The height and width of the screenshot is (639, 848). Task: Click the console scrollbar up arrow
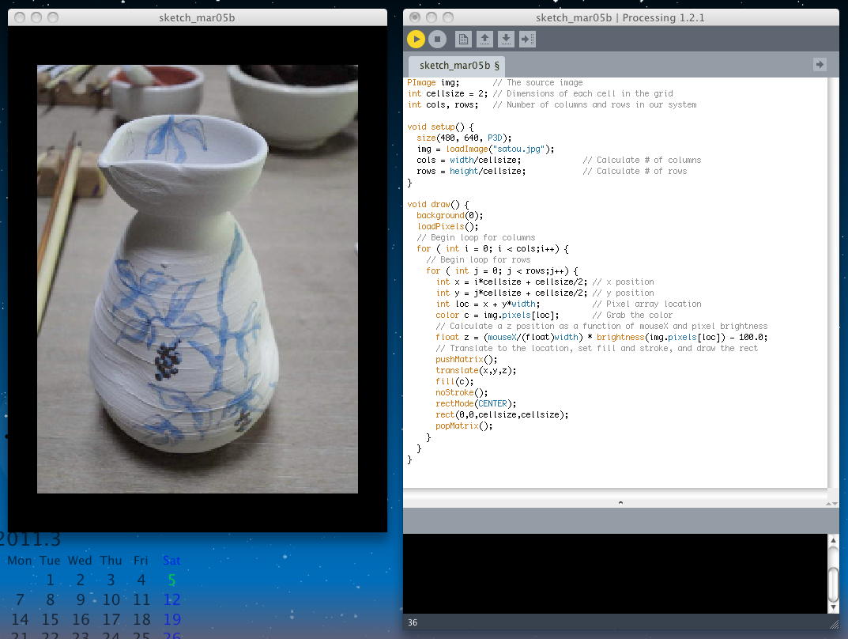[834, 540]
